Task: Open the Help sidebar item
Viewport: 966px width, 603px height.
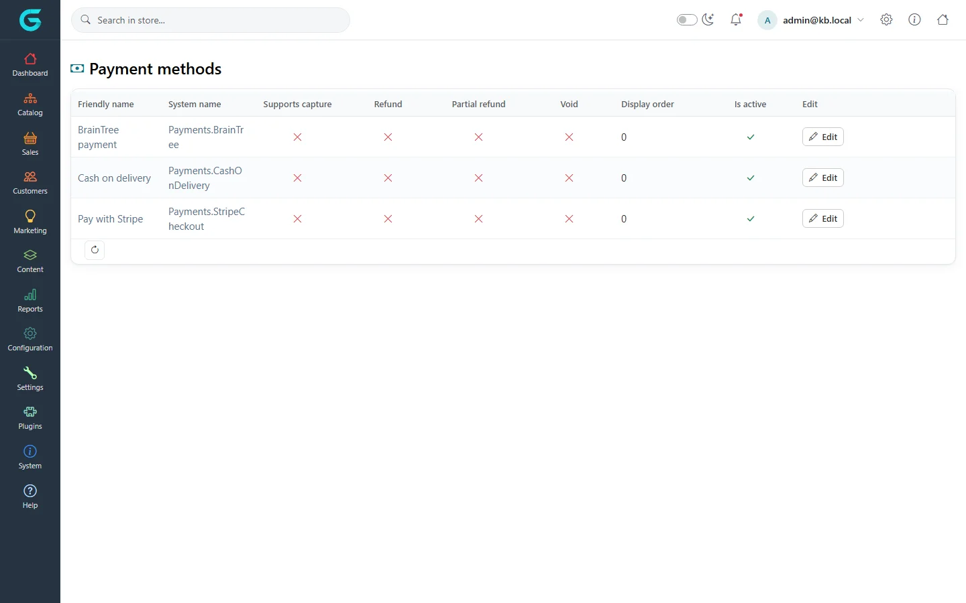Action: pos(30,497)
